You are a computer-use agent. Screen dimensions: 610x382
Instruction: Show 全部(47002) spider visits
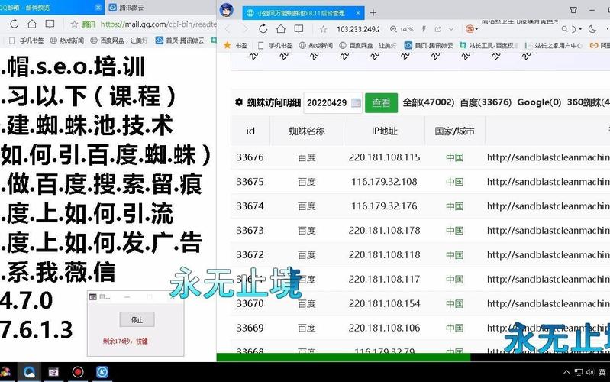428,103
